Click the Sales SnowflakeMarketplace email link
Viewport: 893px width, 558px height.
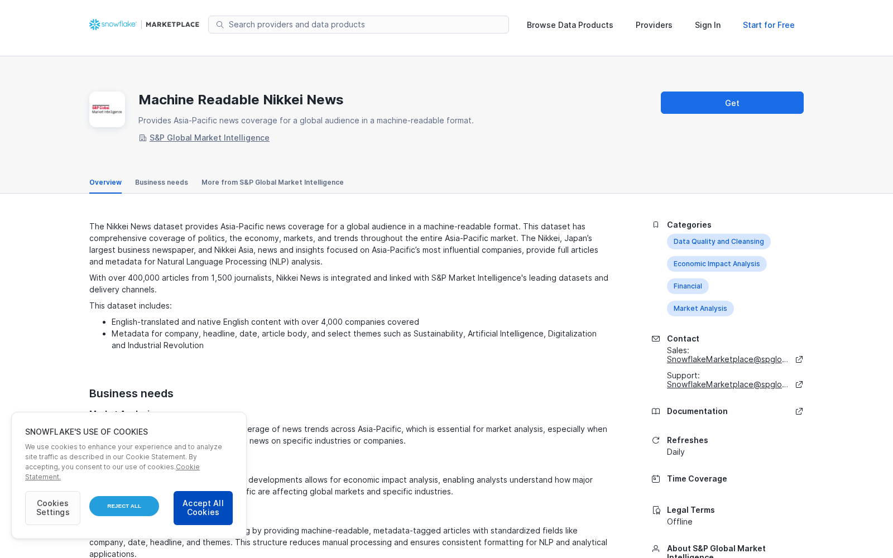tap(728, 359)
